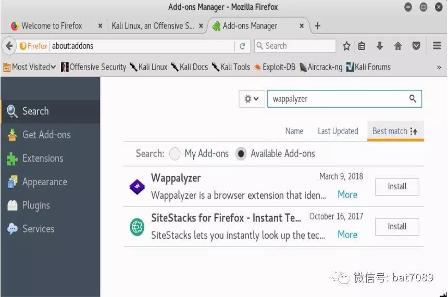Viewport: 448px width, 297px height.
Task: Open the gear tools dropdown
Action: pyautogui.click(x=252, y=99)
